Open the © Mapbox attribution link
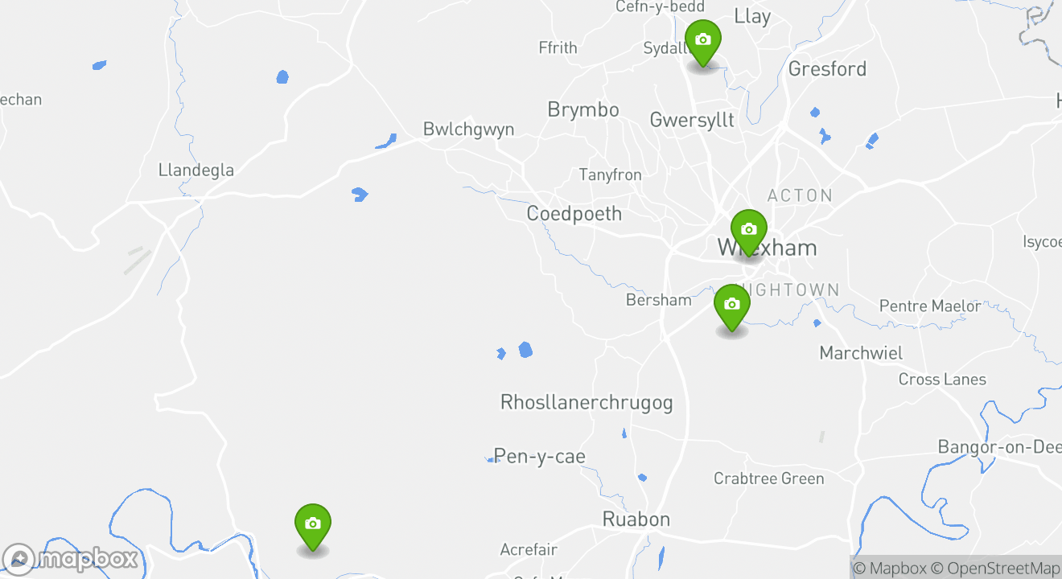The image size is (1062, 579). click(x=890, y=569)
